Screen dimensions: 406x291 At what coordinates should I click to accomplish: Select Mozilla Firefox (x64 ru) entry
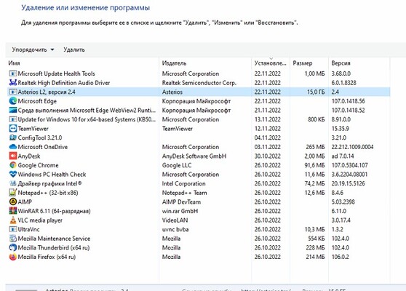pos(47,257)
